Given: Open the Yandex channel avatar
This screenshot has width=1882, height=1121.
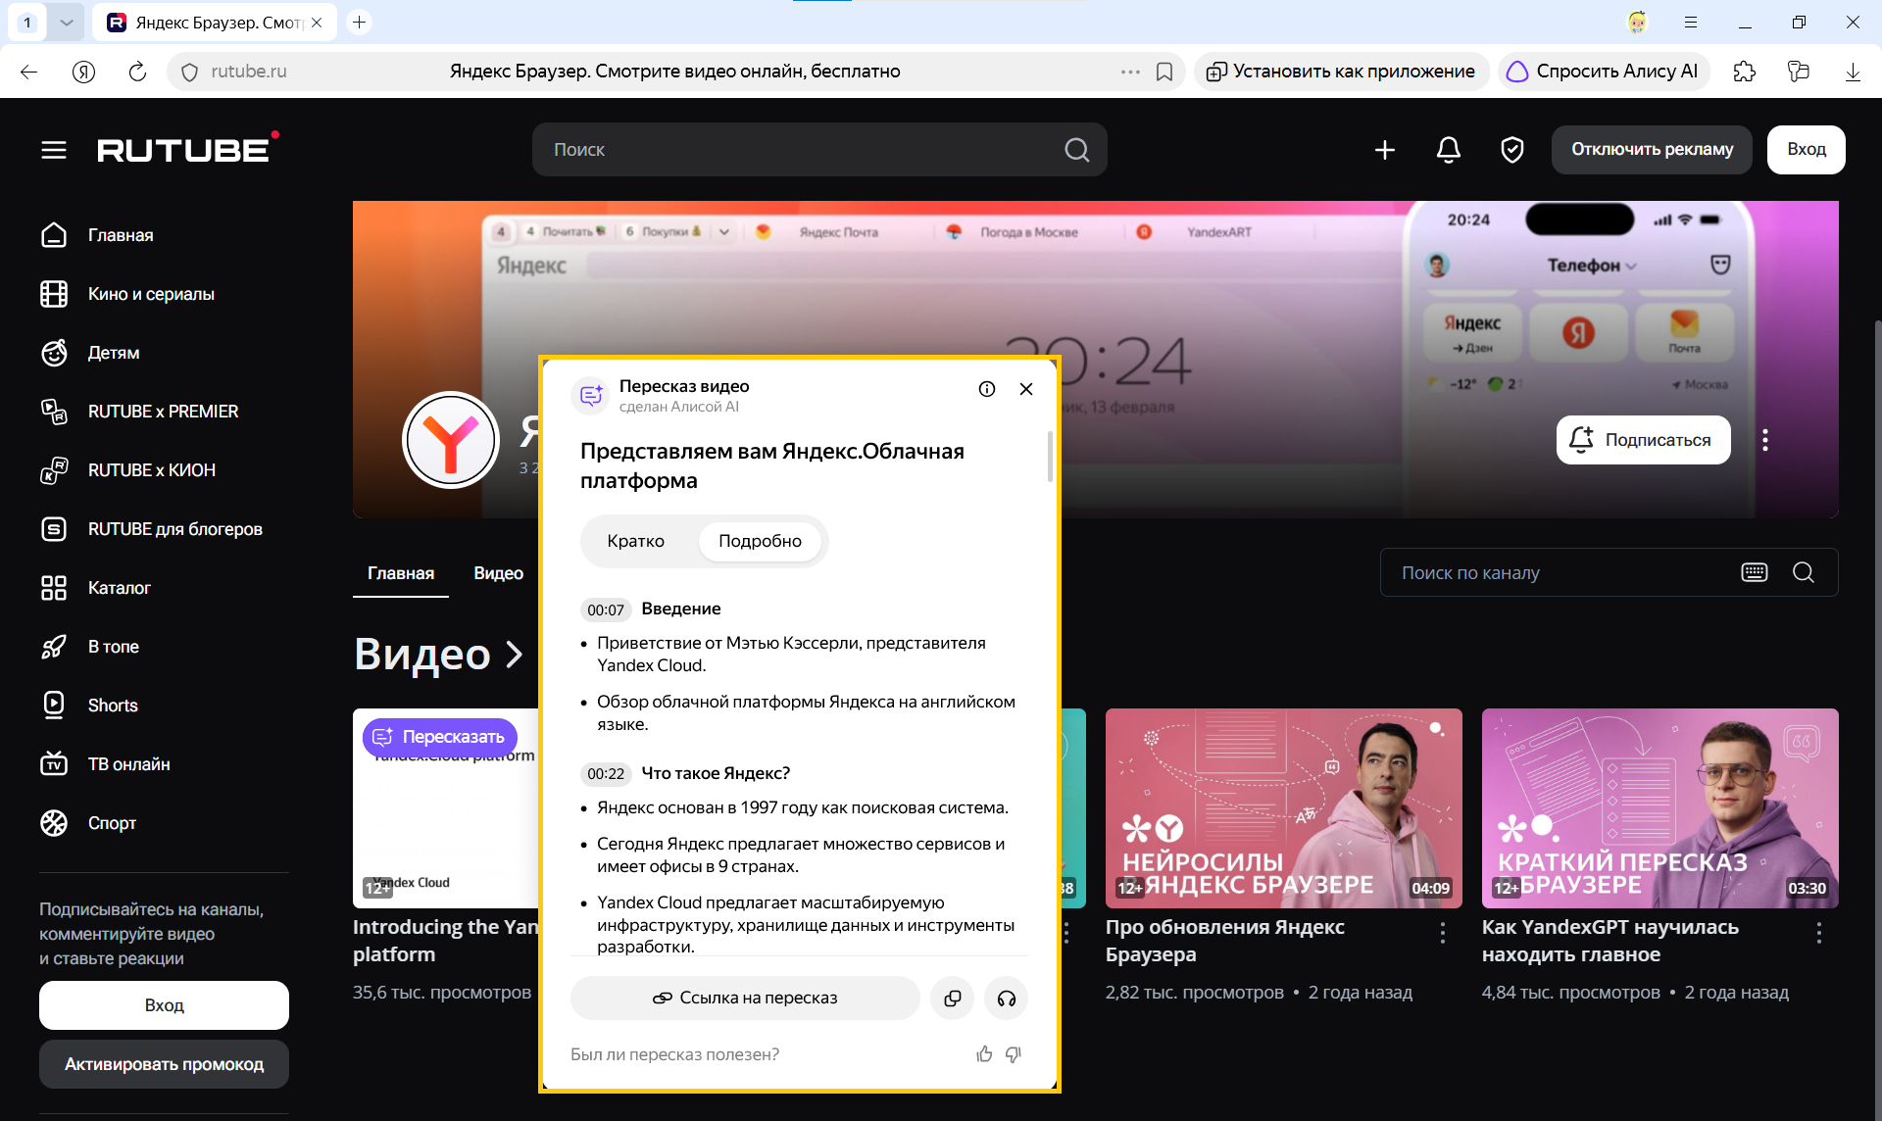Looking at the screenshot, I should (451, 440).
